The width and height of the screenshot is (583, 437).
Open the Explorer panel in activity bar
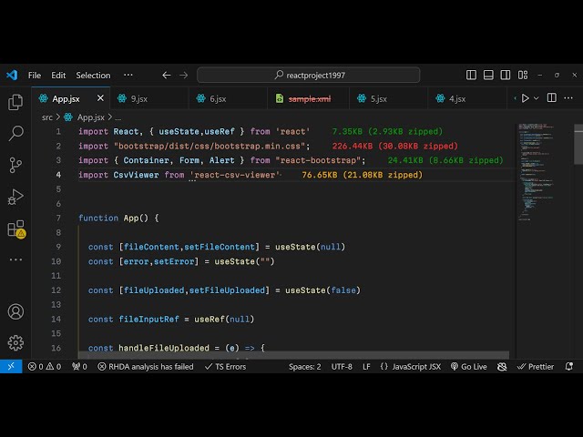point(15,103)
